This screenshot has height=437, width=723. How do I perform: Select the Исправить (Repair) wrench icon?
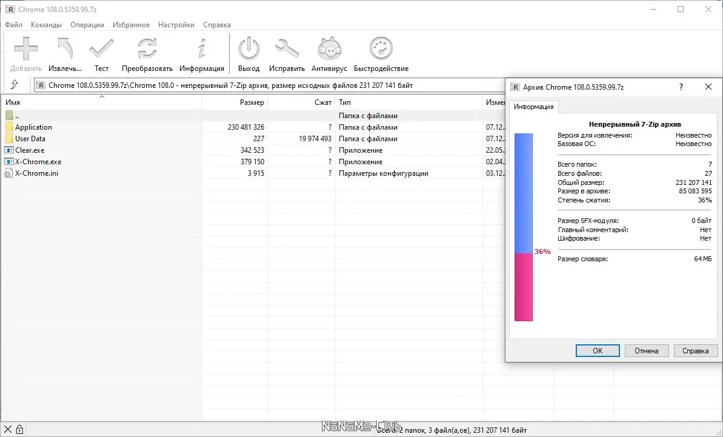287,48
